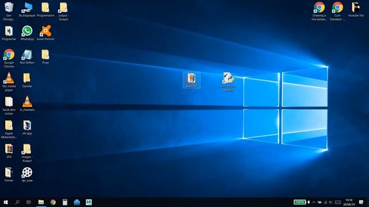
Task: Open network status tray icon
Action: 325,202
